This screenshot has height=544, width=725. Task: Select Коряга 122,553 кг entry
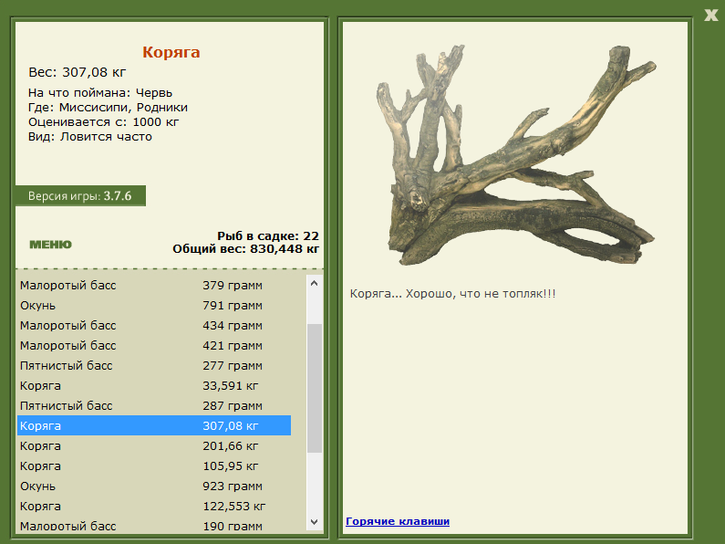(154, 506)
